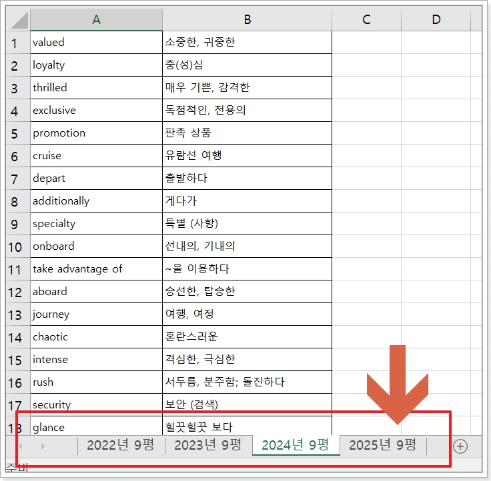The width and height of the screenshot is (491, 481).
Task: Click cell containing 'thrilled'
Action: pyautogui.click(x=96, y=88)
